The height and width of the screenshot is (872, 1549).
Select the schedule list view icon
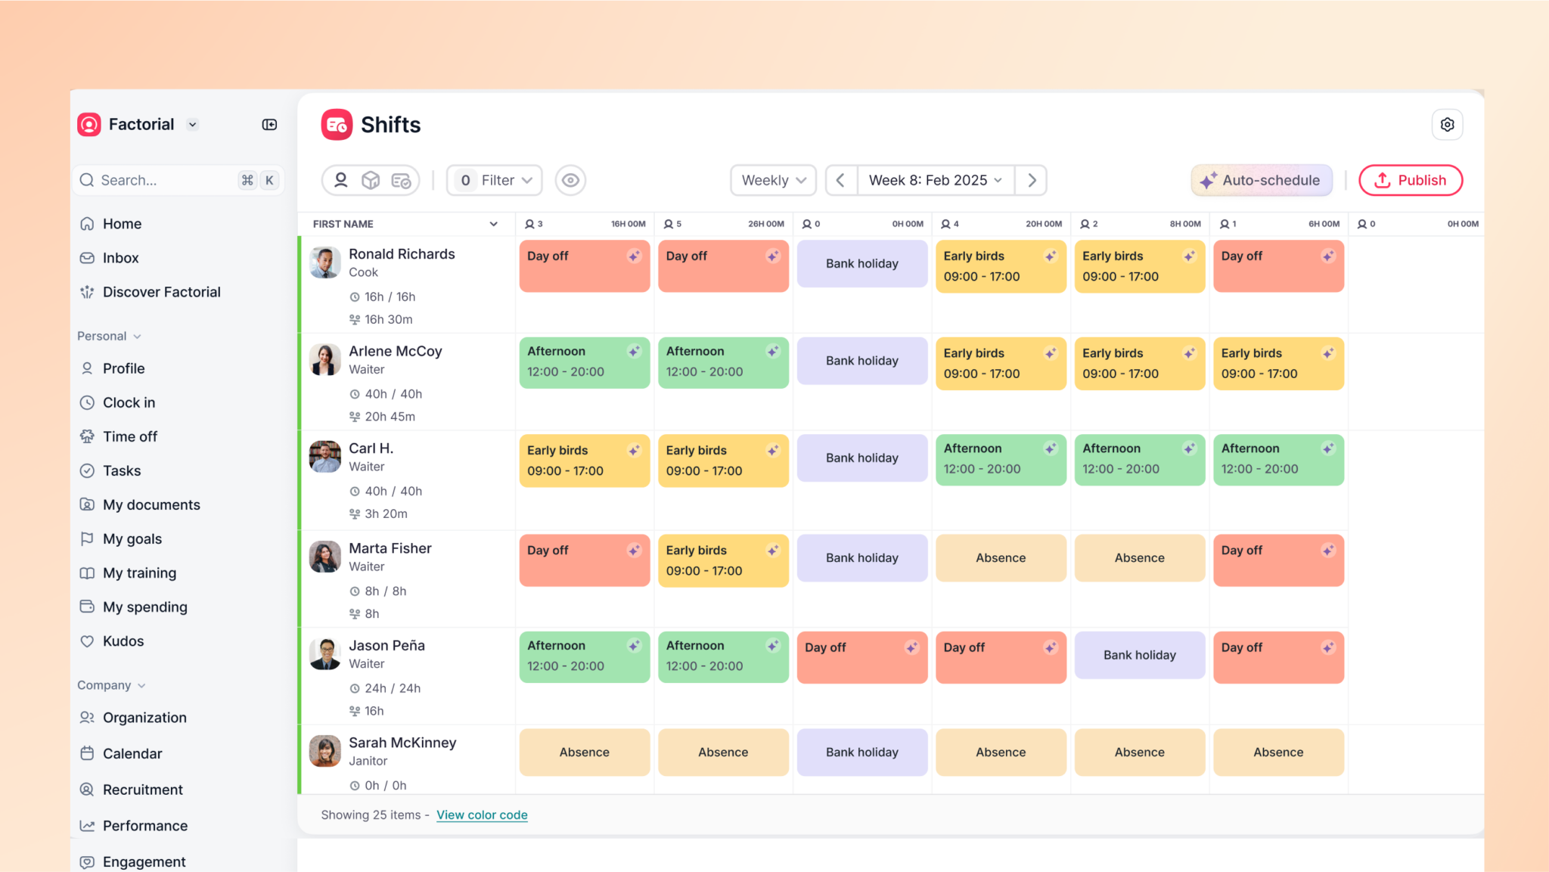pyautogui.click(x=401, y=180)
